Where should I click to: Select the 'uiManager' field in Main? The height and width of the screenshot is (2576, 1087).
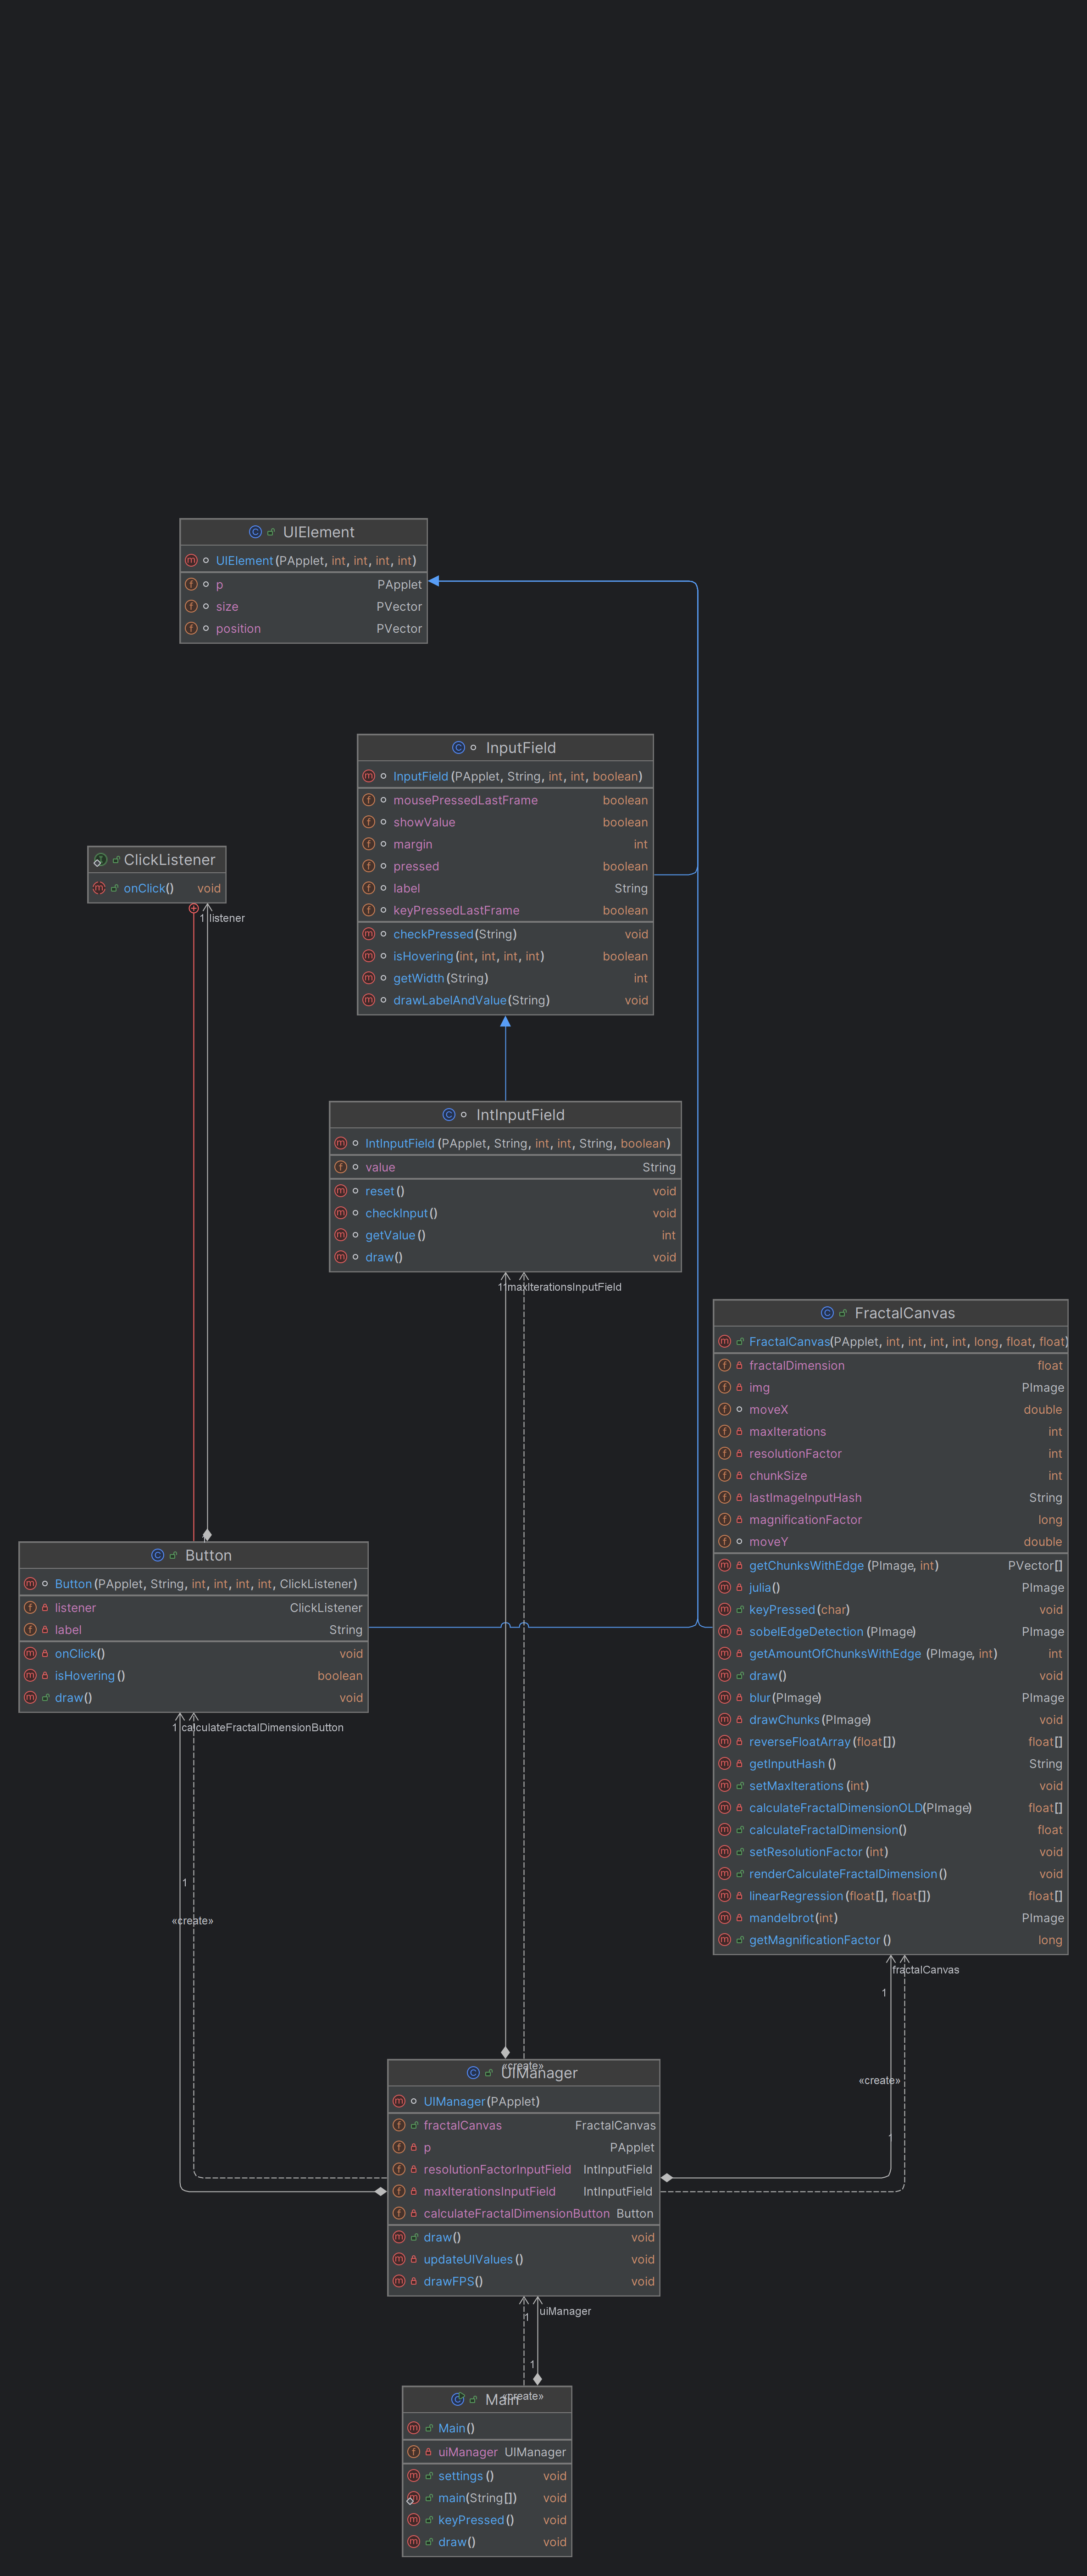pyautogui.click(x=487, y=2451)
